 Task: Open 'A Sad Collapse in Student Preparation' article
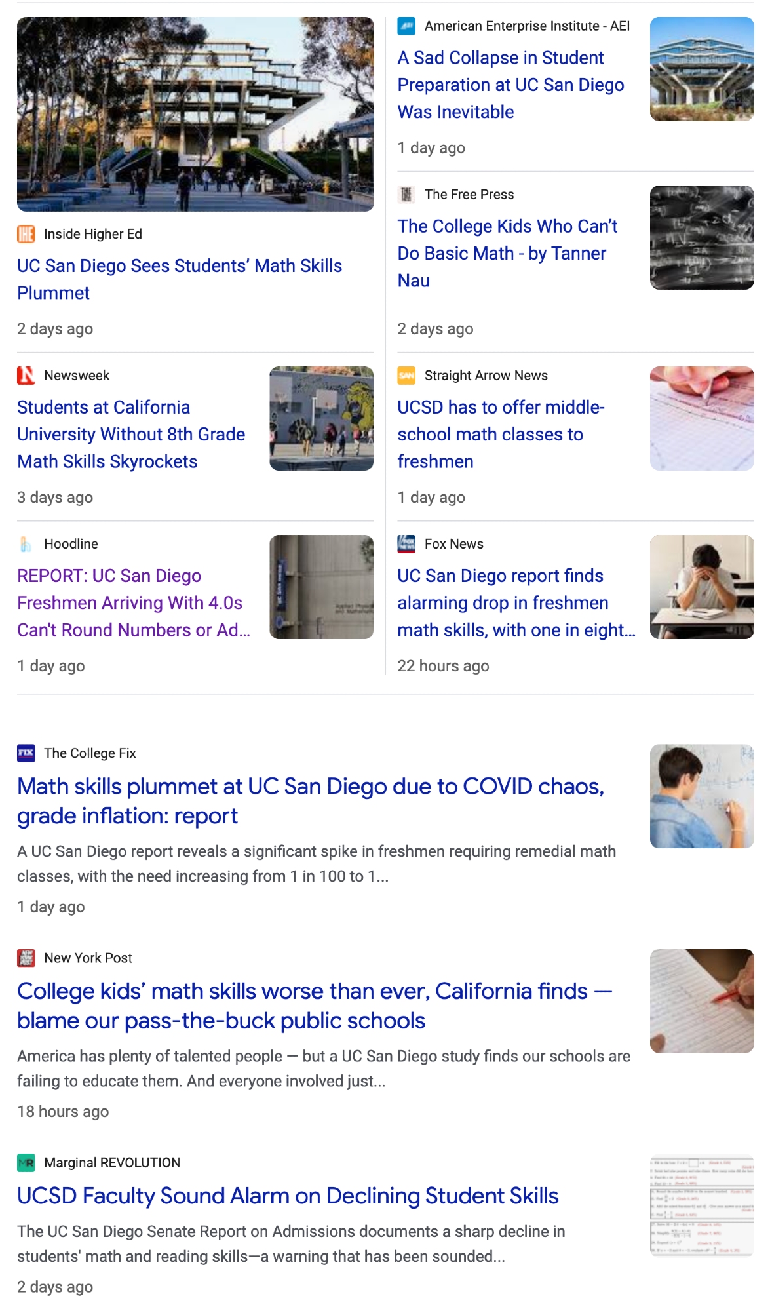pos(510,85)
